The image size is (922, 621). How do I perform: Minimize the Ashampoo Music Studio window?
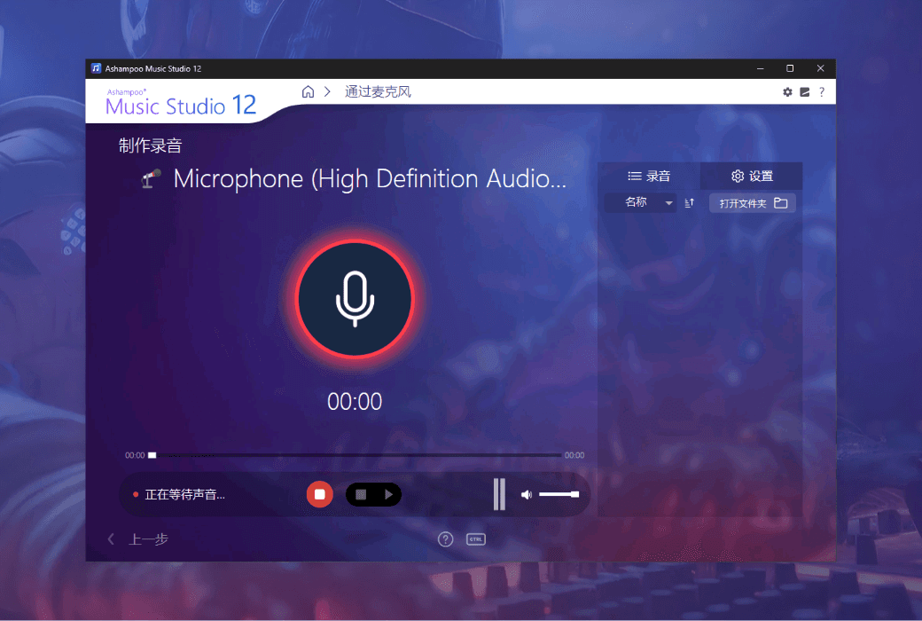[x=761, y=68]
